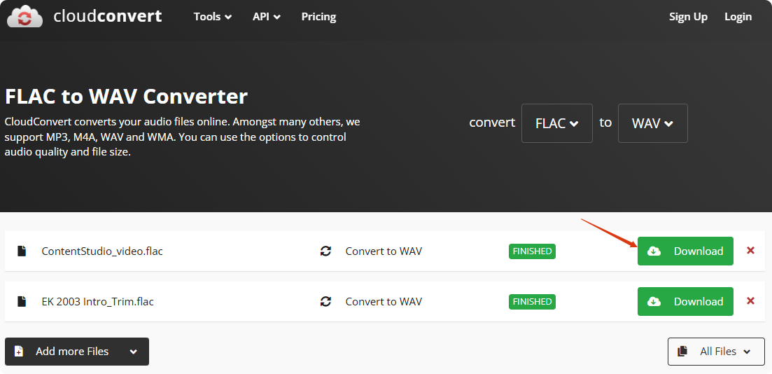
Task: Open the All Files dropdown
Action: [x=715, y=352]
